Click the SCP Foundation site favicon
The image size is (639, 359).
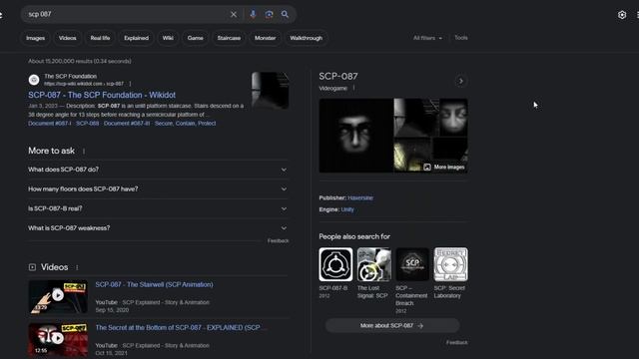(x=34, y=80)
